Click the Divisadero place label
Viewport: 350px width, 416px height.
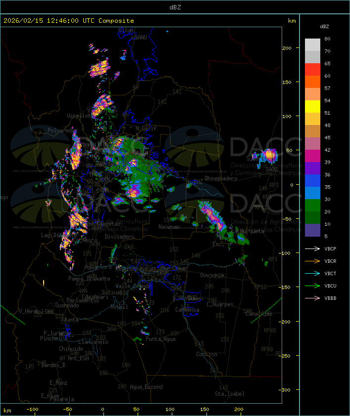point(119,236)
